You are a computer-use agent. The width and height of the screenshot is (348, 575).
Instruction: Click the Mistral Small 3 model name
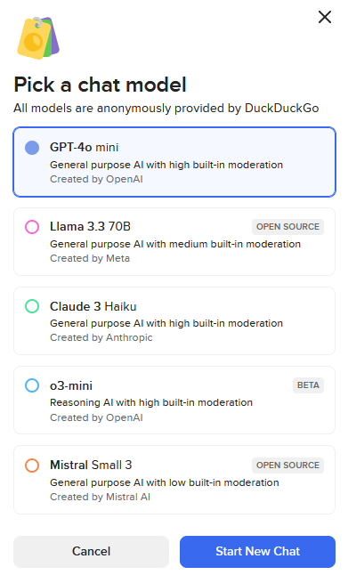91,465
